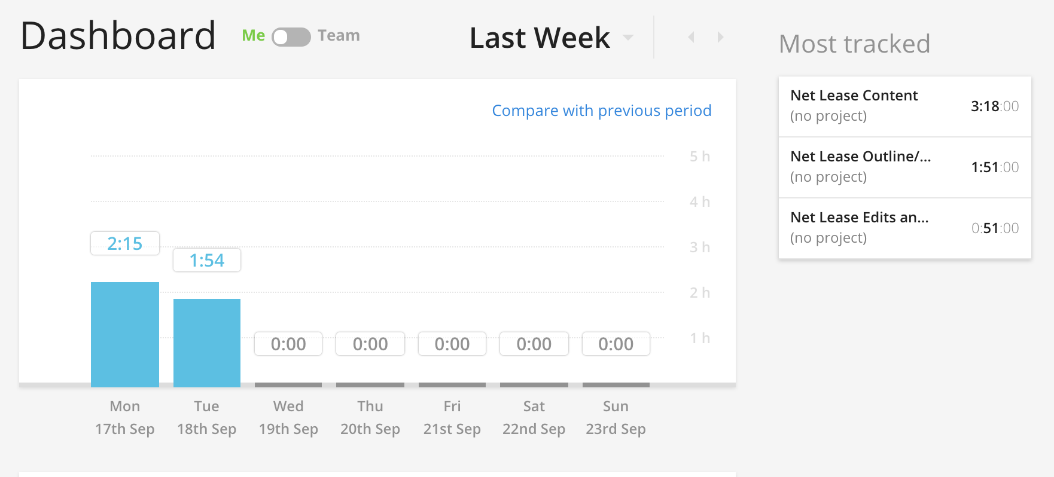The width and height of the screenshot is (1054, 477).
Task: Click Compare with previous period
Action: 601,111
